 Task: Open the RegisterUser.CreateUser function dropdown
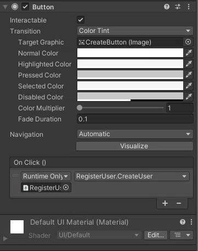[132, 176]
